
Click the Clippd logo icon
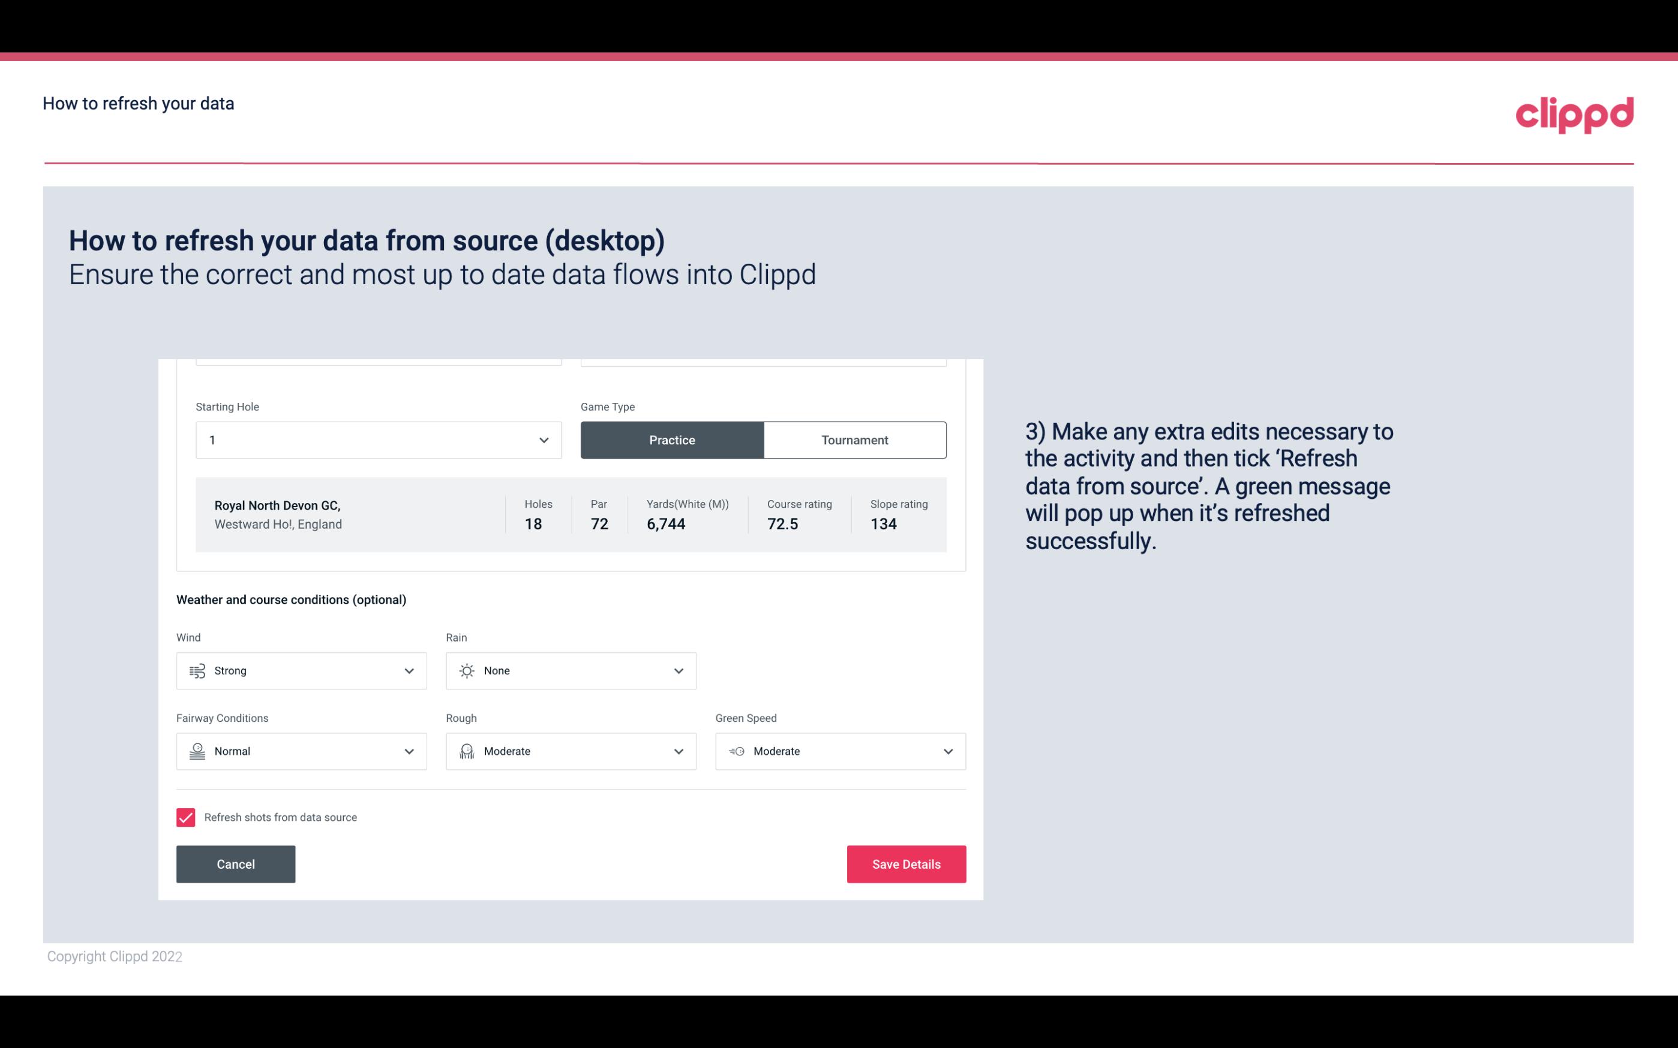(x=1574, y=112)
